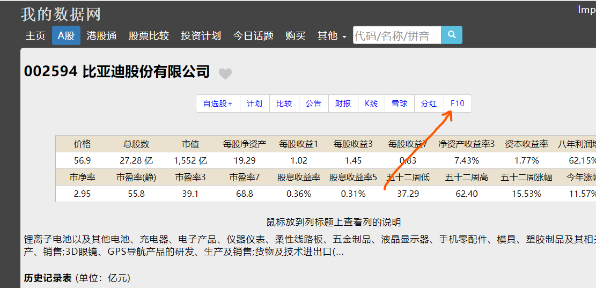Click the 68.8 PE cell
The image size is (596, 288).
245,194
